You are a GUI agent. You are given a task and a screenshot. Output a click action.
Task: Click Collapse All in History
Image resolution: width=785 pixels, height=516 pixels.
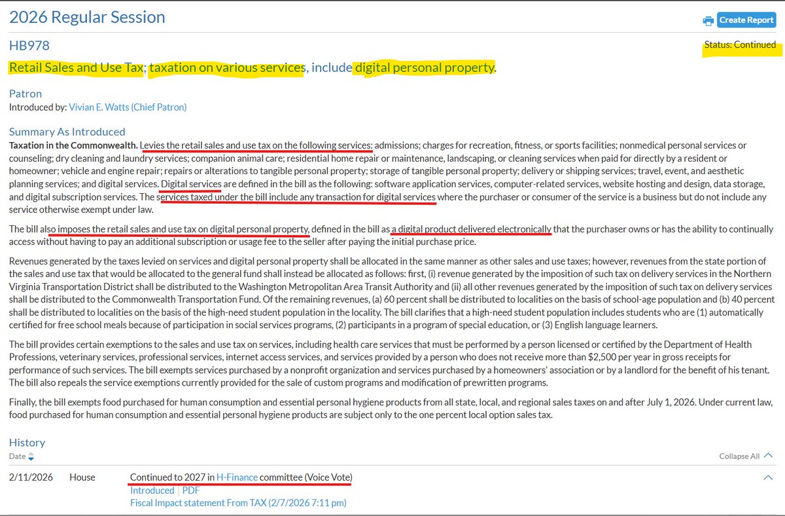click(x=747, y=456)
